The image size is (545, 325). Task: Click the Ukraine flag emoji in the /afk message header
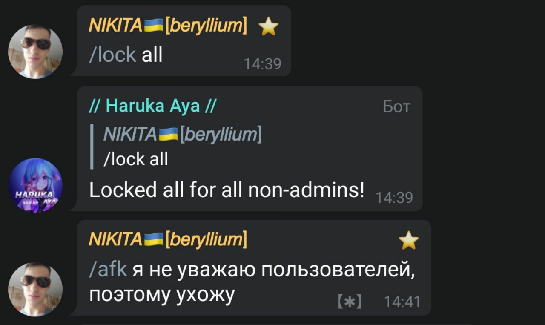pos(154,240)
